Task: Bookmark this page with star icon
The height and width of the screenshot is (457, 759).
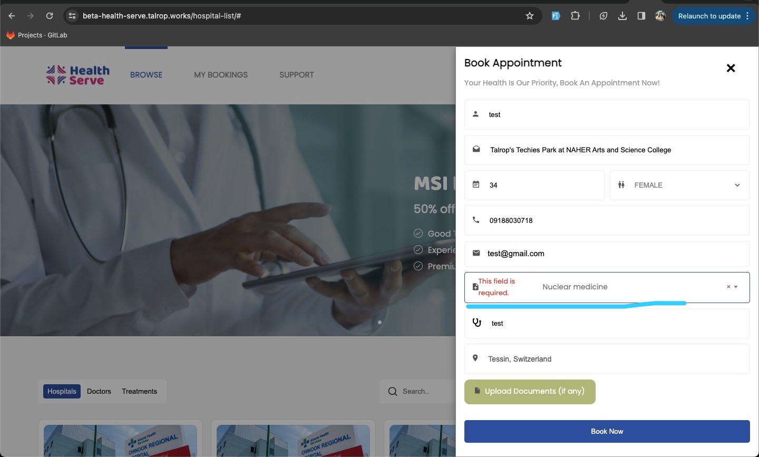Action: click(x=530, y=16)
